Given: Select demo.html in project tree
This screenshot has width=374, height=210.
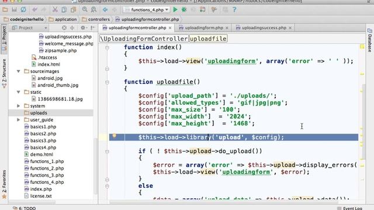Looking at the screenshot, I should (41, 154).
